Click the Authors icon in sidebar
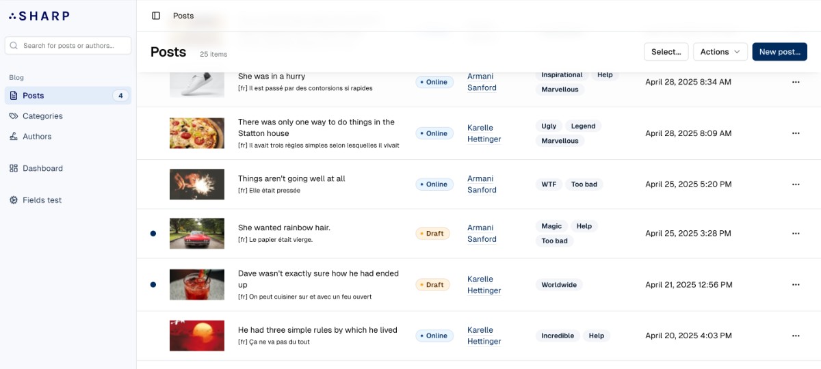The width and height of the screenshot is (821, 369). [14, 137]
